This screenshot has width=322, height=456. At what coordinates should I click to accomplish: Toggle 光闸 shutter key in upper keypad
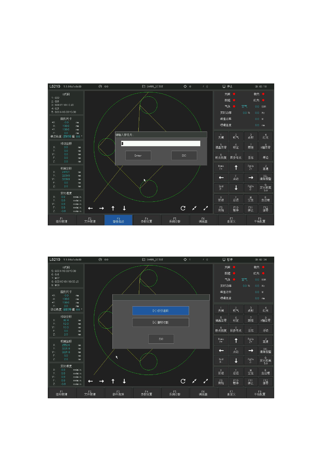pos(221,136)
